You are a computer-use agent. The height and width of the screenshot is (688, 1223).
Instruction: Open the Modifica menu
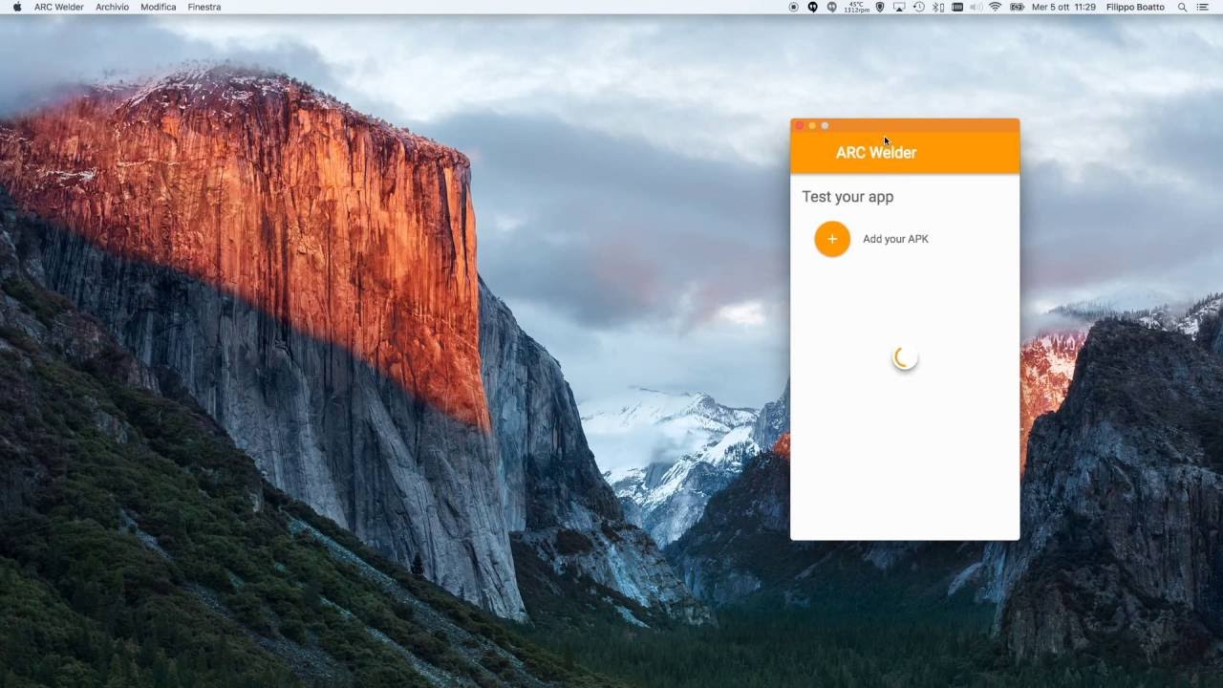click(158, 7)
